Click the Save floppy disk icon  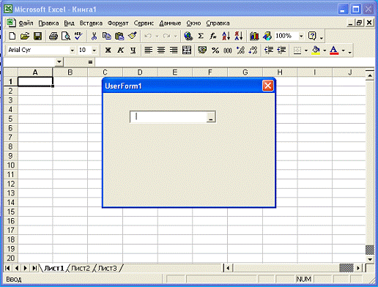(37, 37)
